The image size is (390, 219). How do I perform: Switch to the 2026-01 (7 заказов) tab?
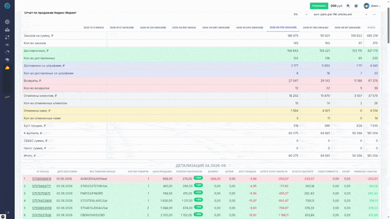pos(121,28)
